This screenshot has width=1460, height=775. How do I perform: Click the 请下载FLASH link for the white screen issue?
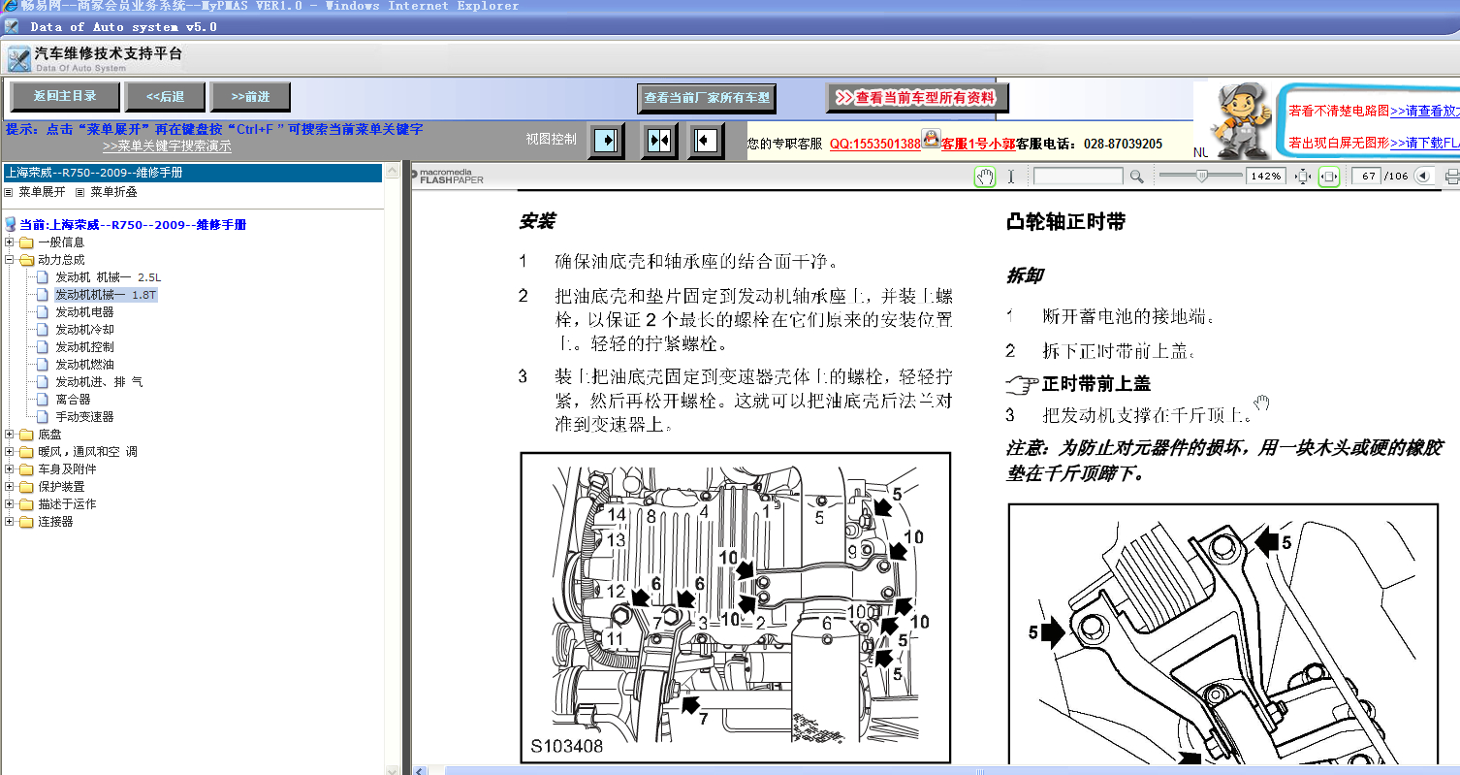(1425, 143)
